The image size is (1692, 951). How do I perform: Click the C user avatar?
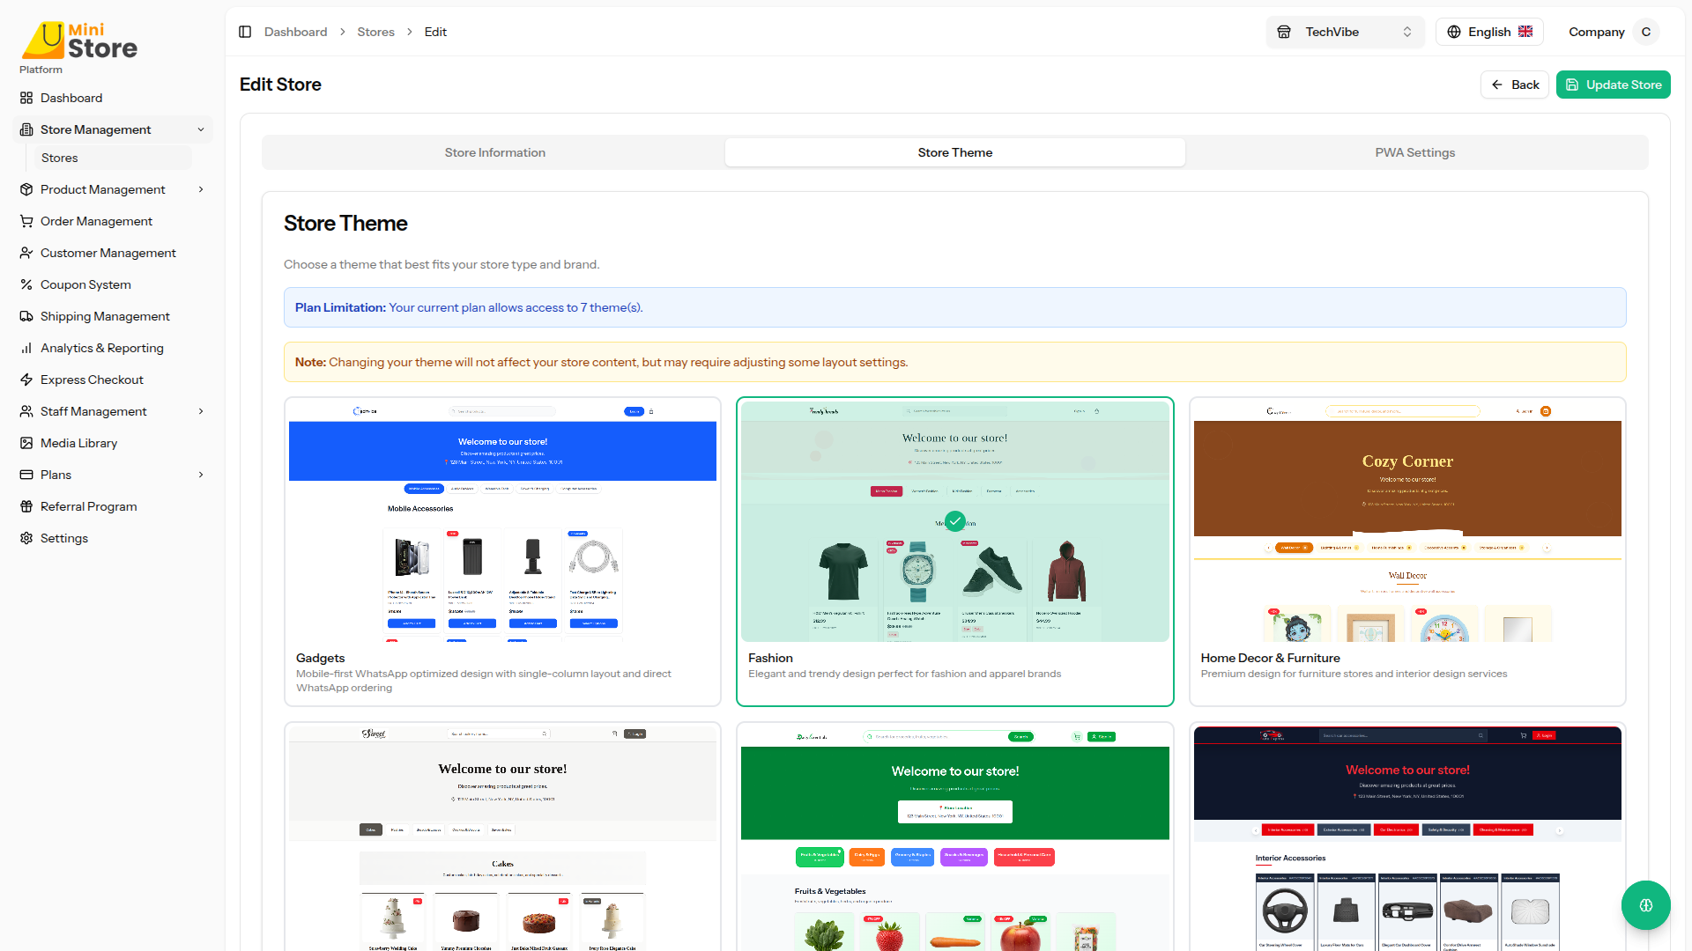click(1645, 32)
